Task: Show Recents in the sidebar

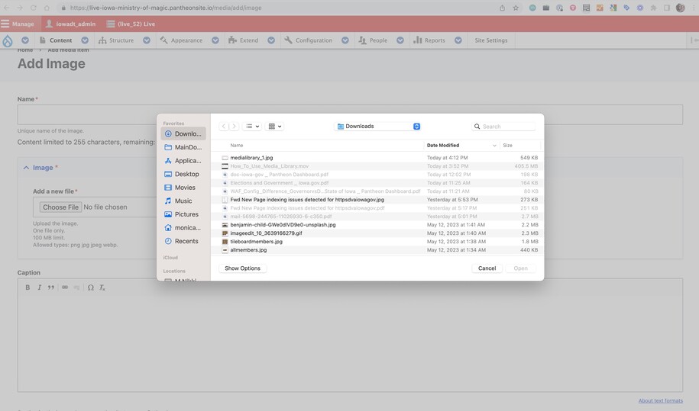Action: [x=183, y=241]
